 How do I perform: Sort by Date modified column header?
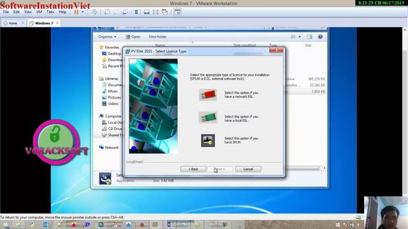tap(244, 45)
